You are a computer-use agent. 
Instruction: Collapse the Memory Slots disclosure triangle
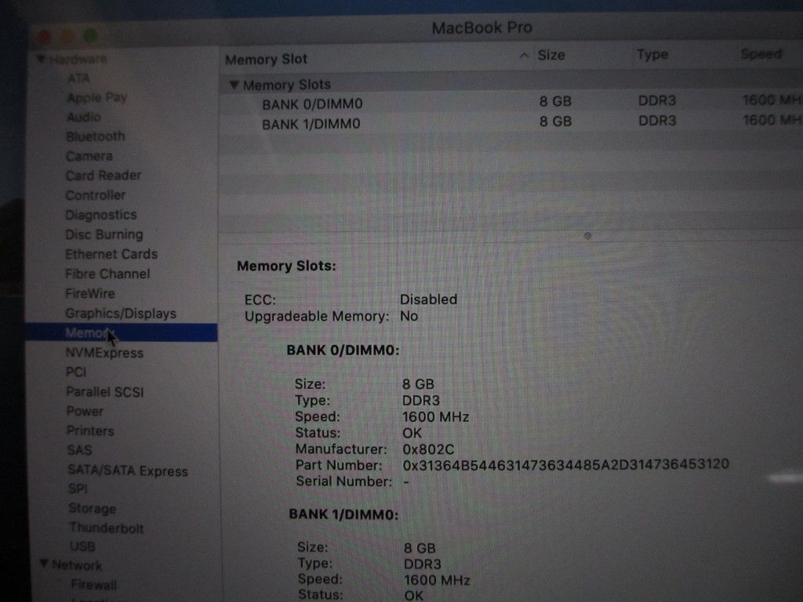234,85
